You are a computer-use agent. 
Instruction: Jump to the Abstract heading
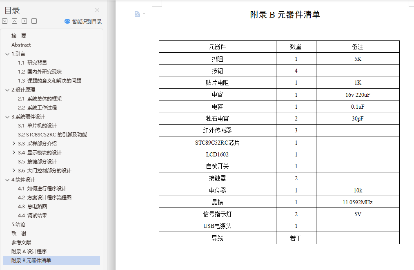click(x=21, y=45)
